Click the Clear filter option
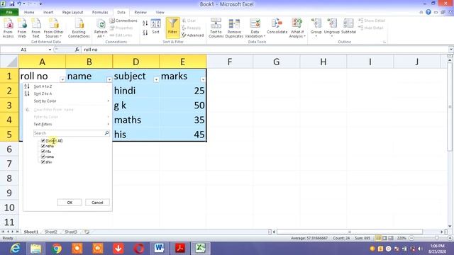454x255 pixels. (189, 21)
